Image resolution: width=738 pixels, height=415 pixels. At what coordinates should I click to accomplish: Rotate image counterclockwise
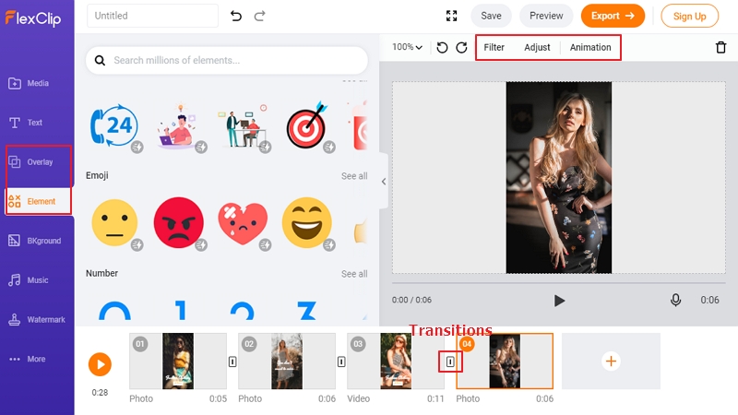(442, 48)
